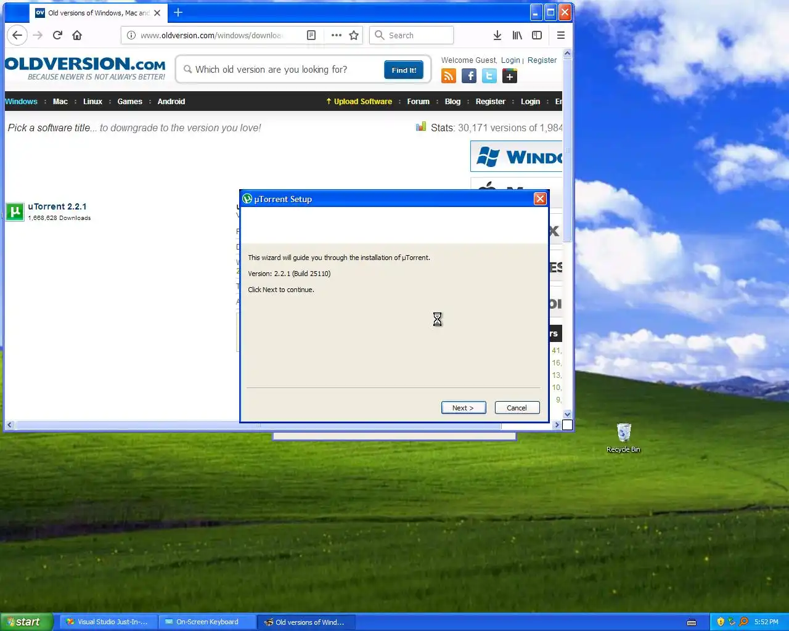Open page actions three-dot menu
The height and width of the screenshot is (631, 789).
[336, 35]
